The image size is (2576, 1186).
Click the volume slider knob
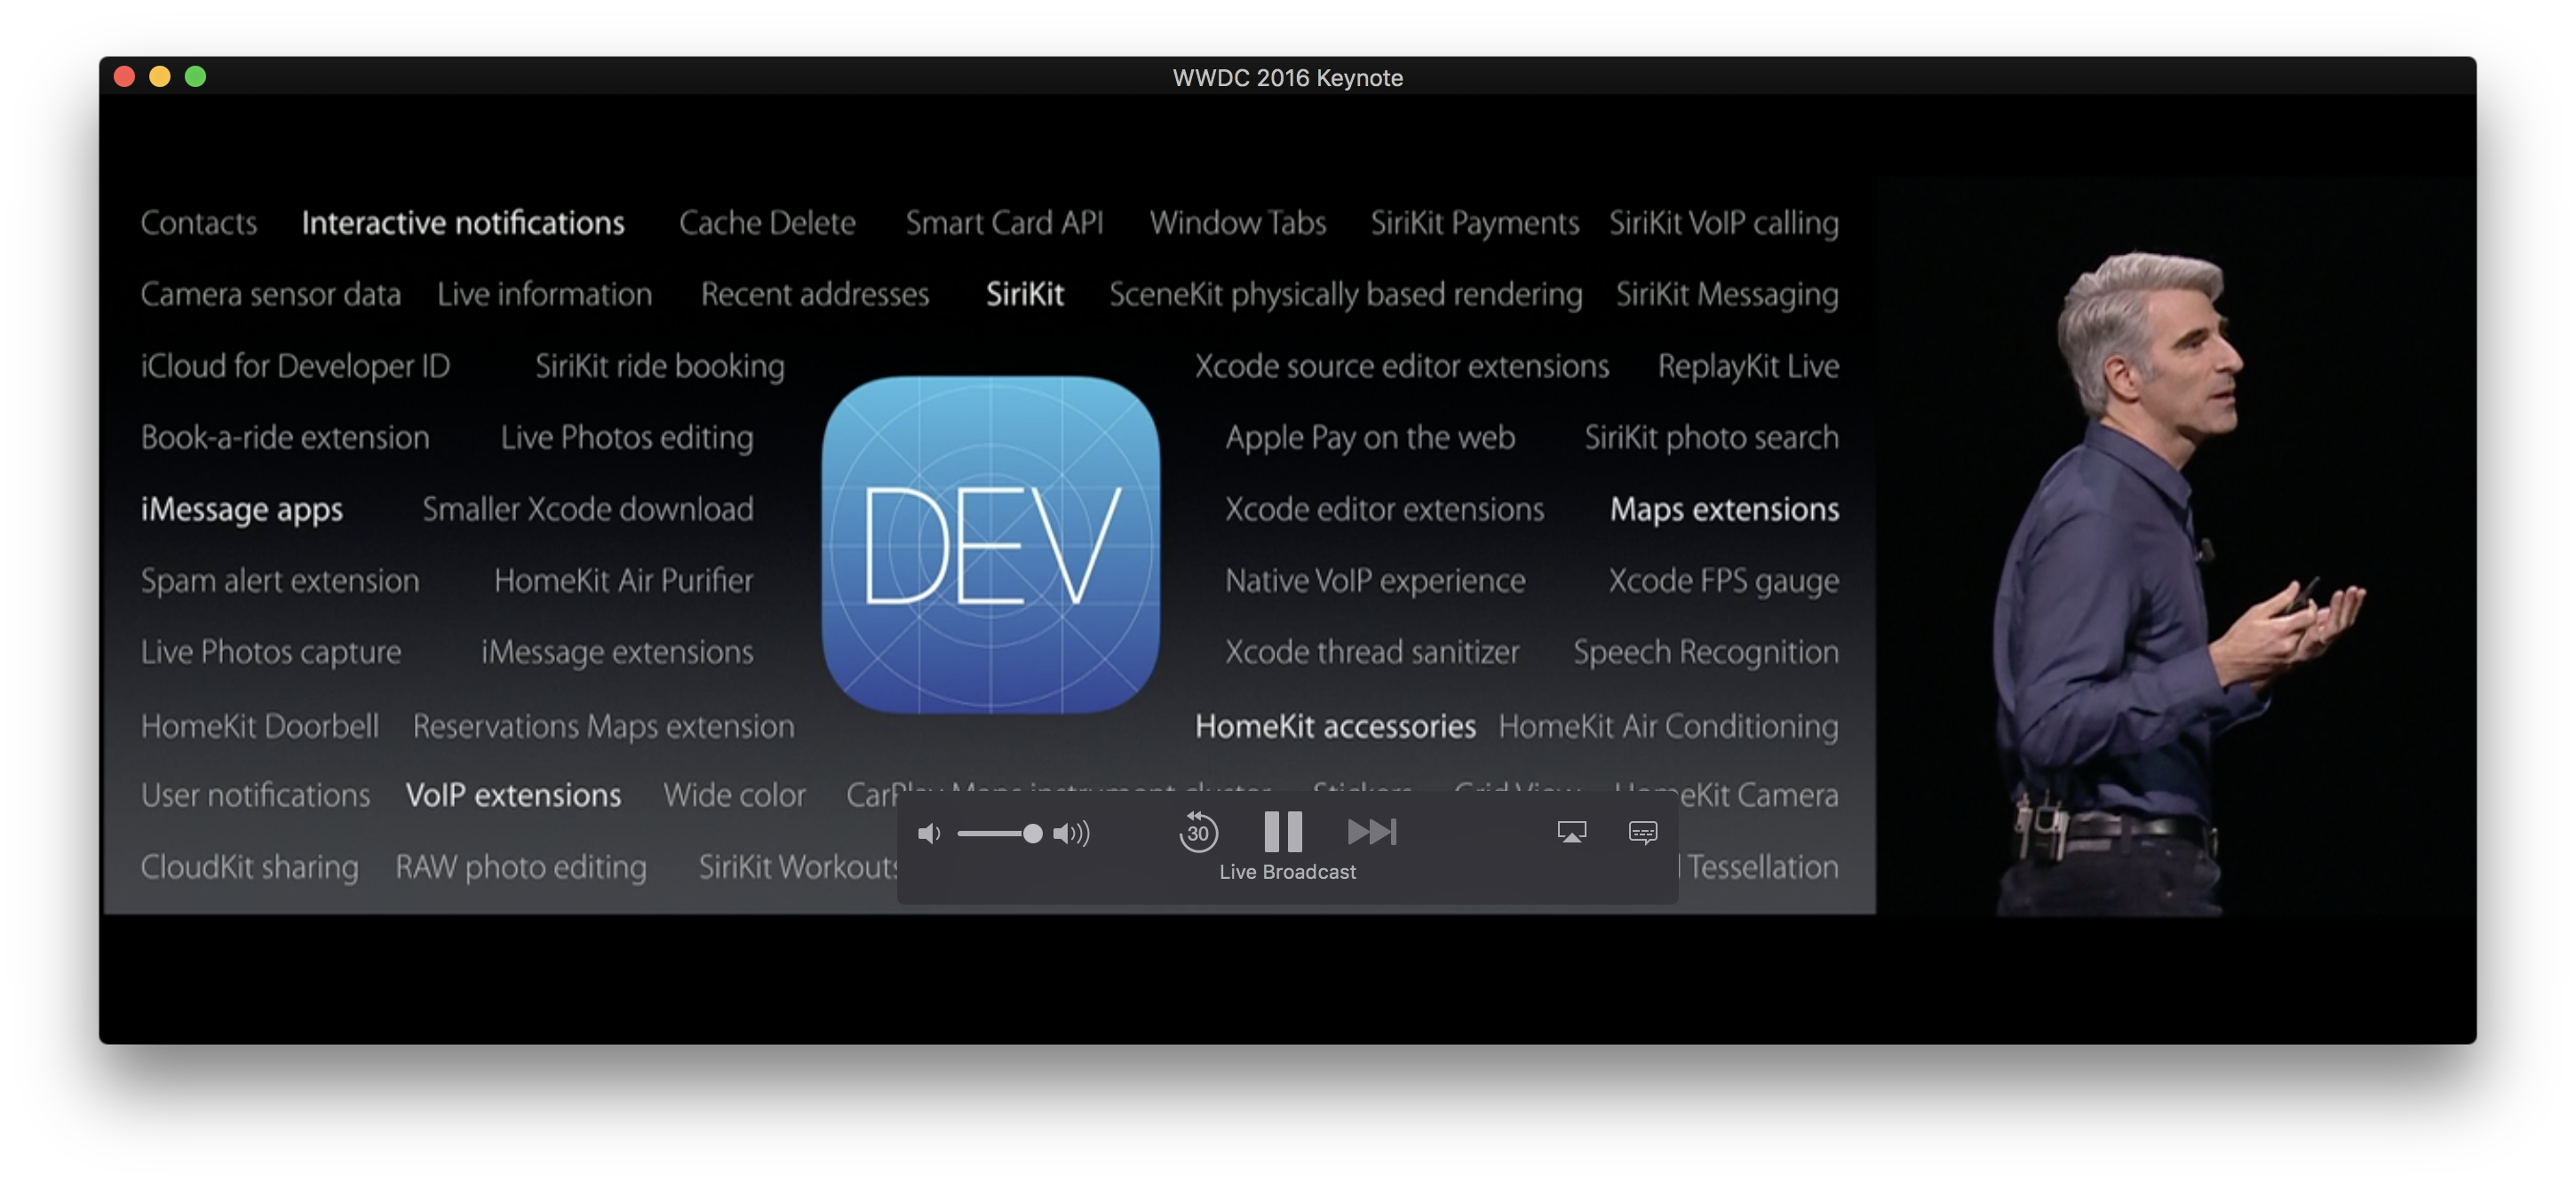[x=1032, y=833]
